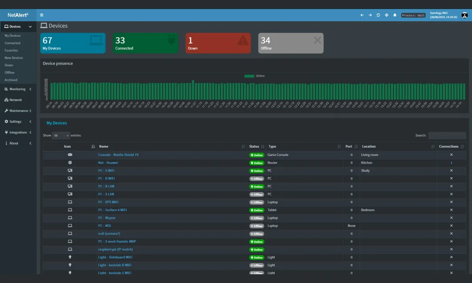Screen dimensions: 472x283
Task: Click the back arrow in top bar
Action: pos(362,15)
